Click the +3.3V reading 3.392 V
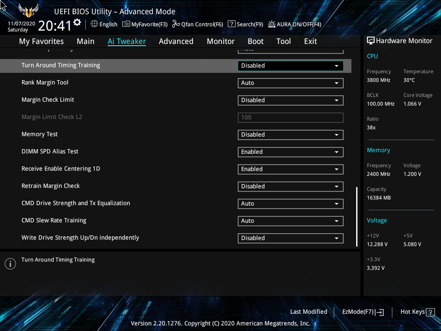This screenshot has height=331, width=441. (x=376, y=268)
